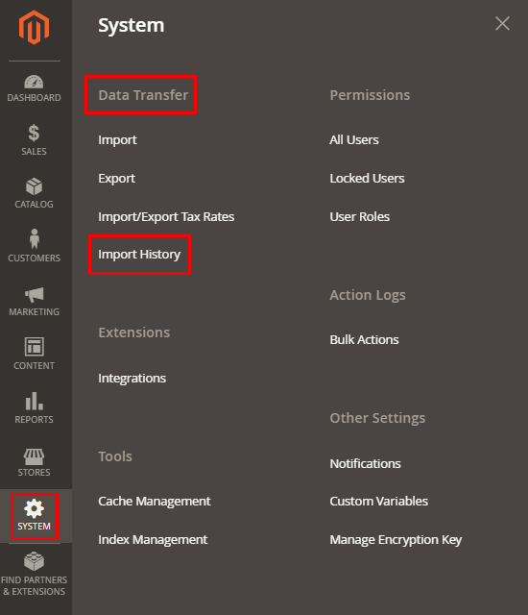Open the Dashboard speedometer icon

point(34,82)
